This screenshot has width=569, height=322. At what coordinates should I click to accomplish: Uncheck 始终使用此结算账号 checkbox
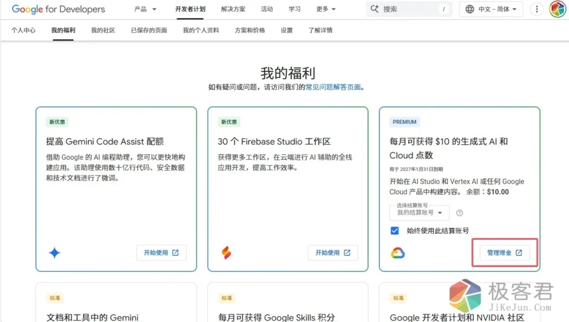[x=395, y=230]
